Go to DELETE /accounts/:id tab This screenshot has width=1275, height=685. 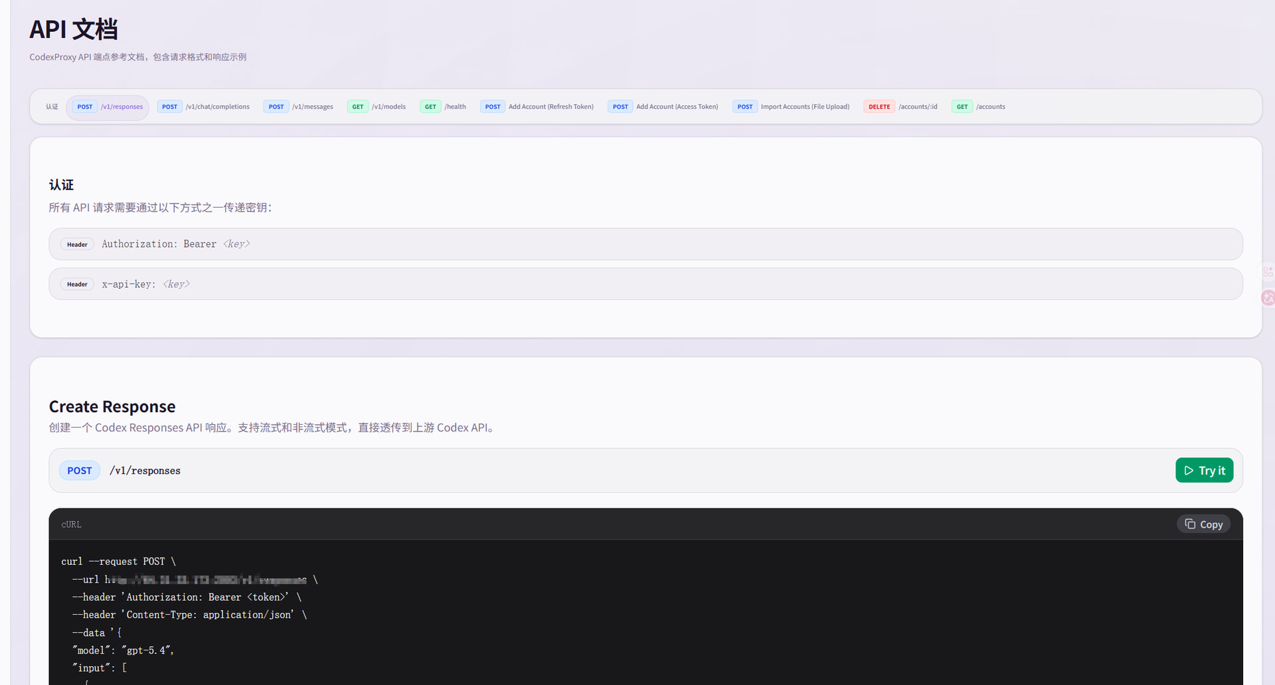tap(901, 107)
